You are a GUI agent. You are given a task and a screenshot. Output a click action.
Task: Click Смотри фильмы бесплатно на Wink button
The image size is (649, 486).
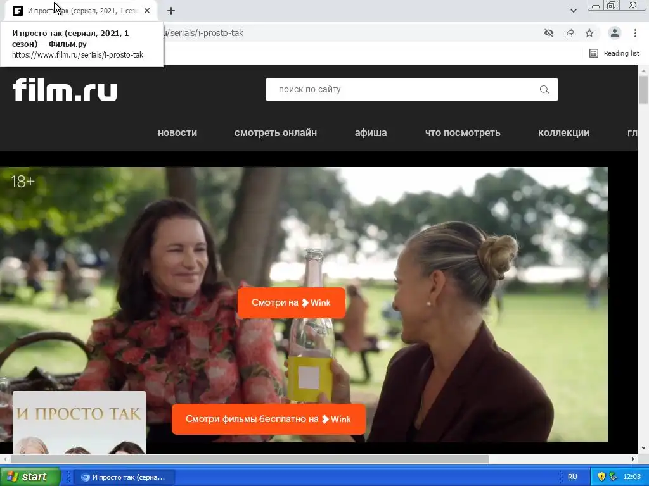click(269, 419)
